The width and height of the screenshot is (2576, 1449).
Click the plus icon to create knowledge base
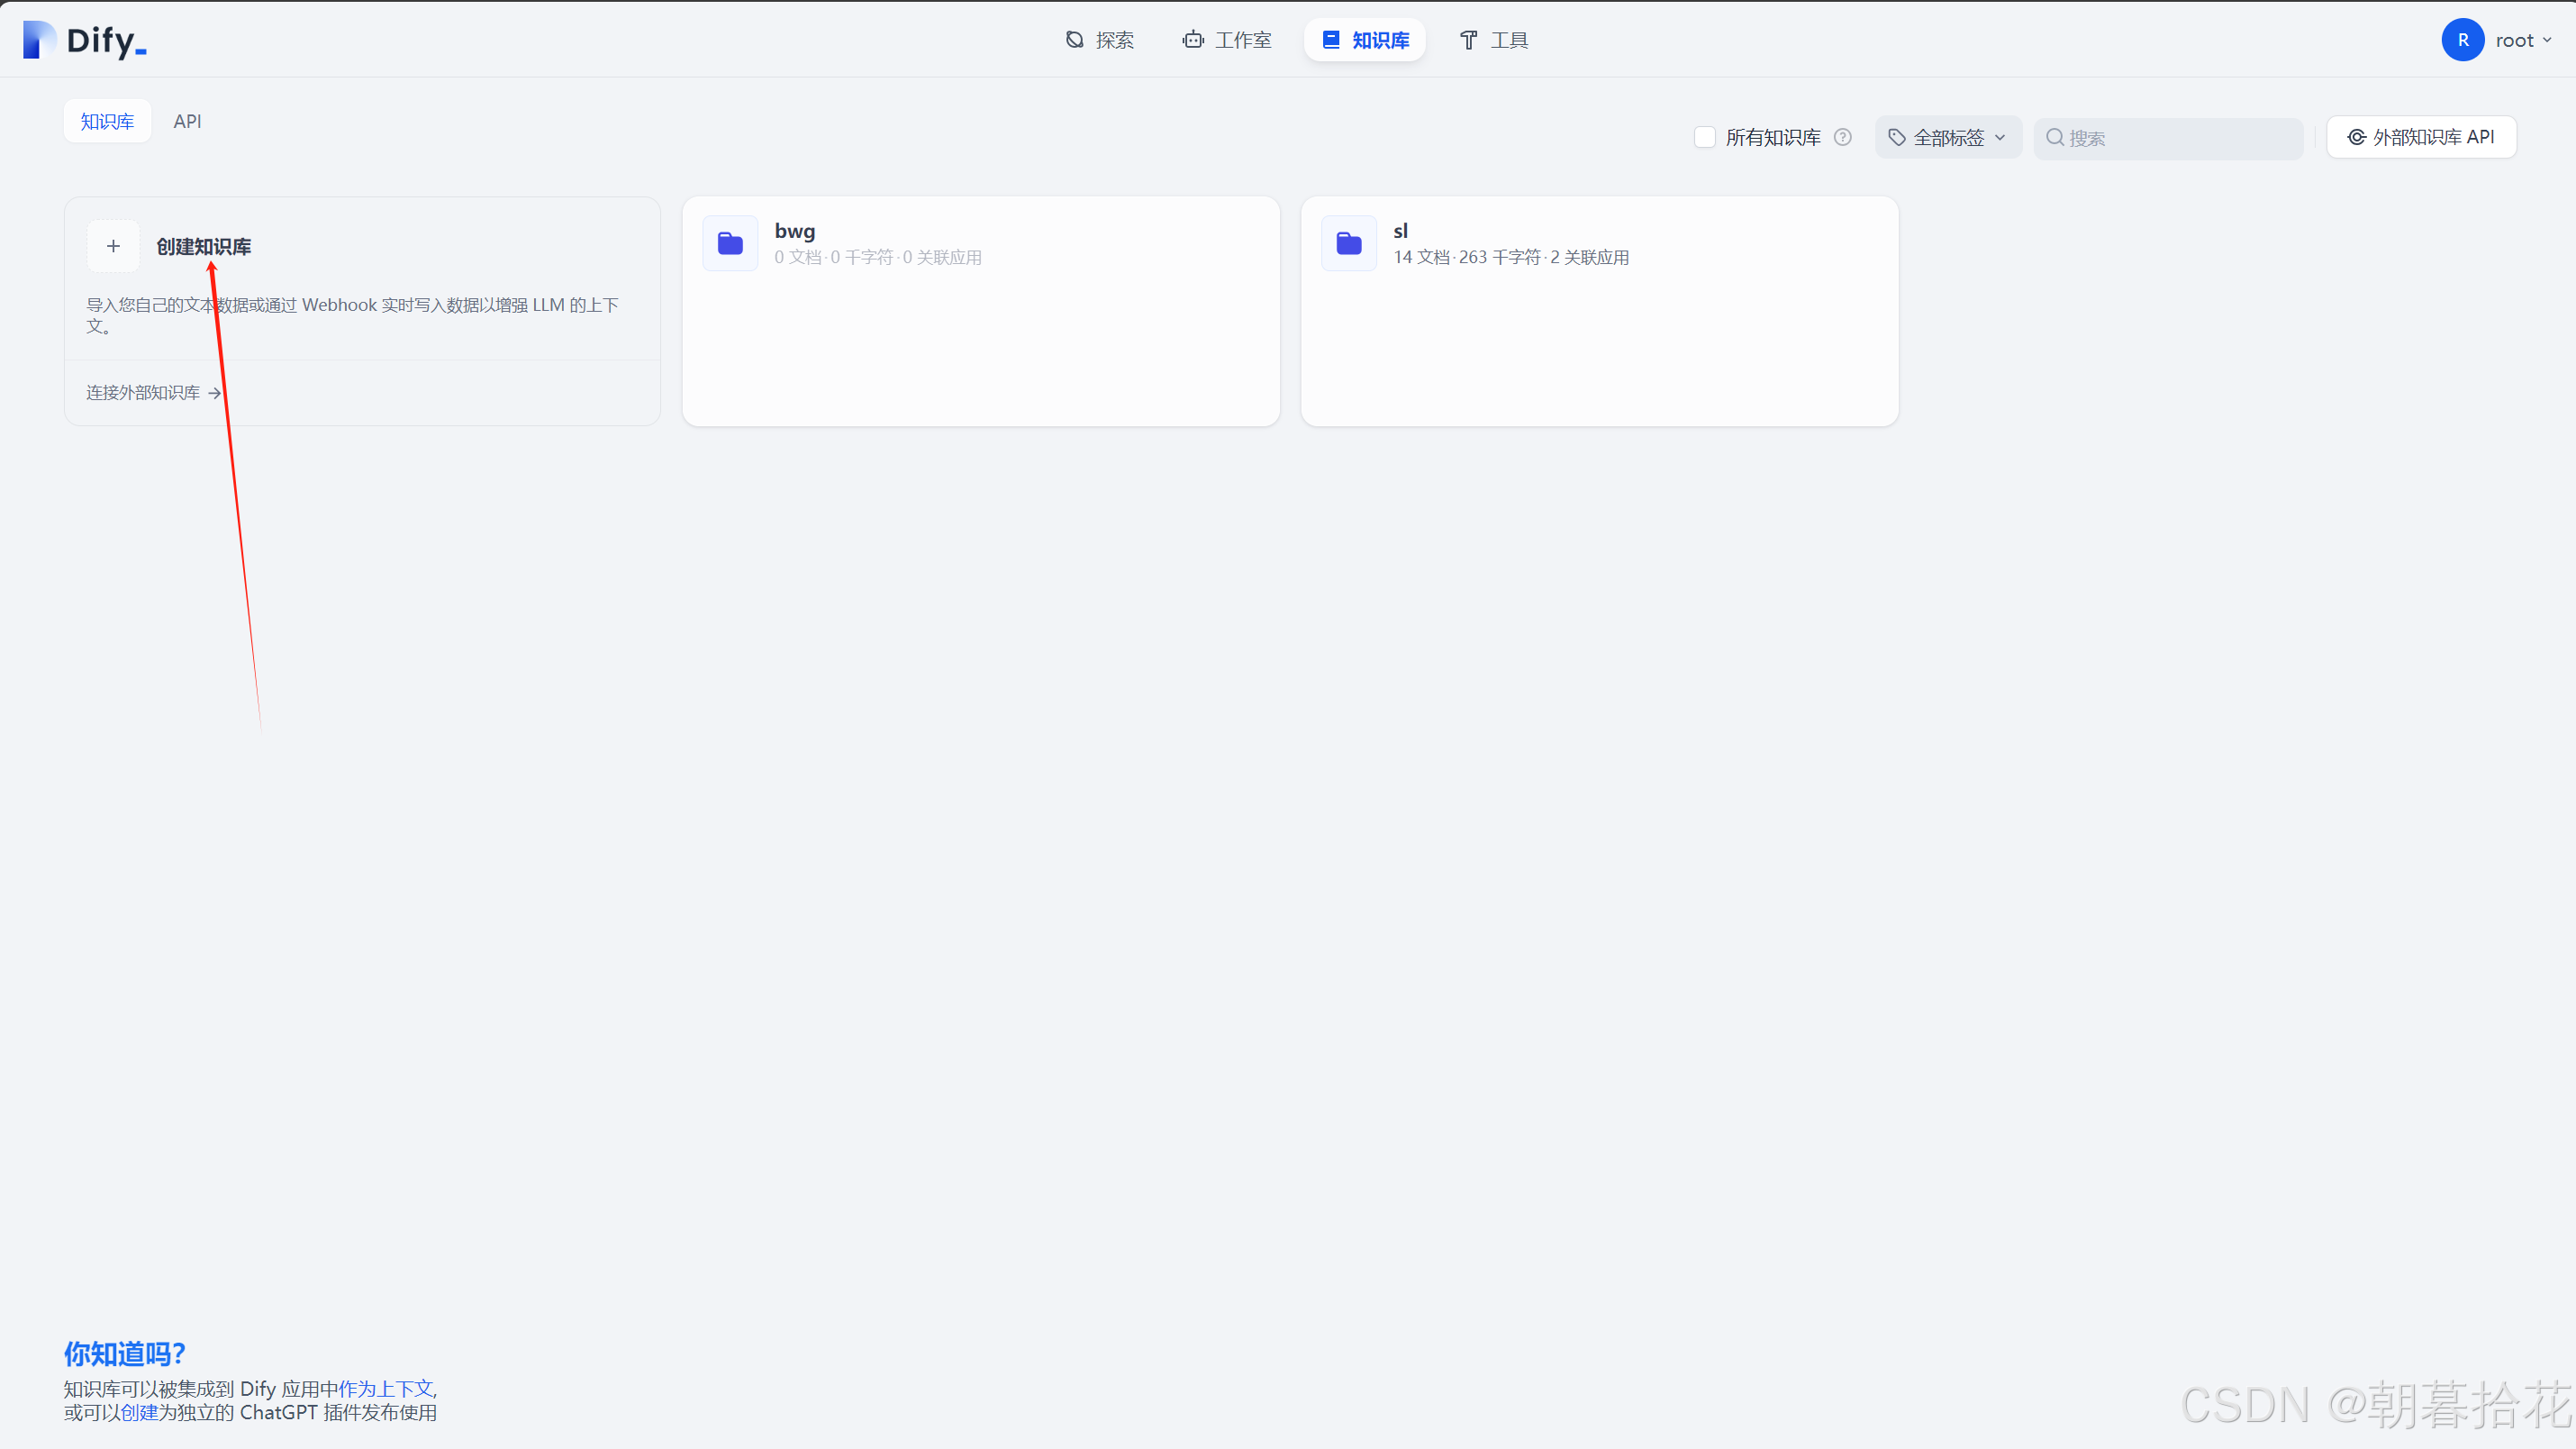point(113,246)
